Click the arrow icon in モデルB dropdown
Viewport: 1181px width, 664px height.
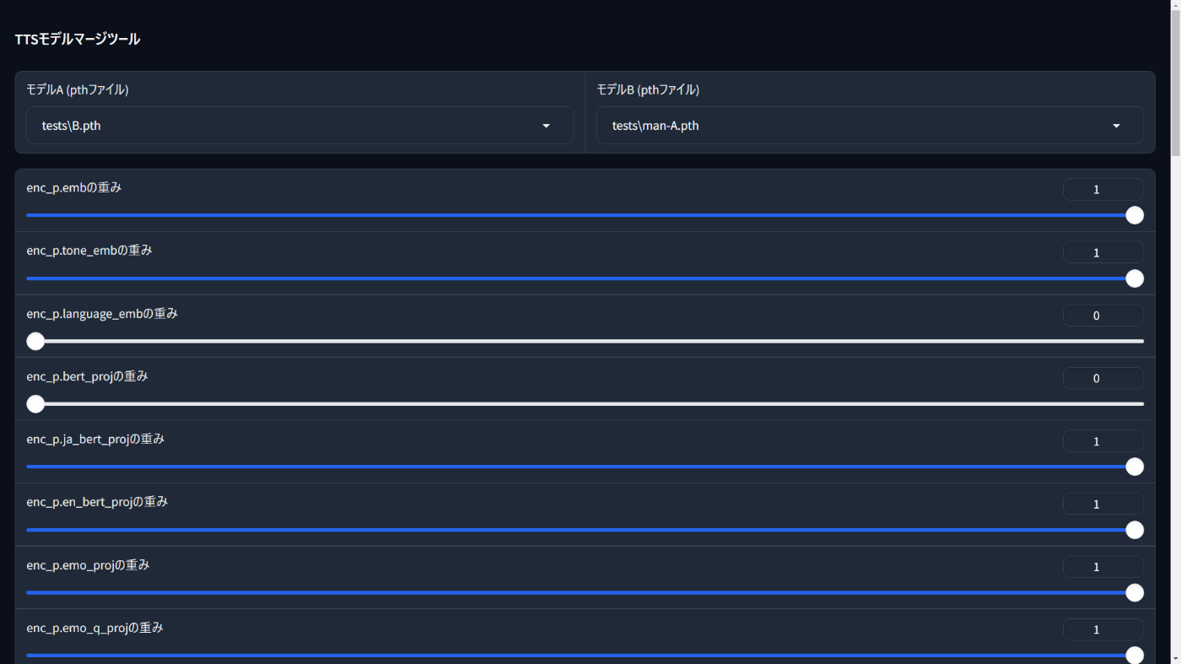click(x=1116, y=126)
